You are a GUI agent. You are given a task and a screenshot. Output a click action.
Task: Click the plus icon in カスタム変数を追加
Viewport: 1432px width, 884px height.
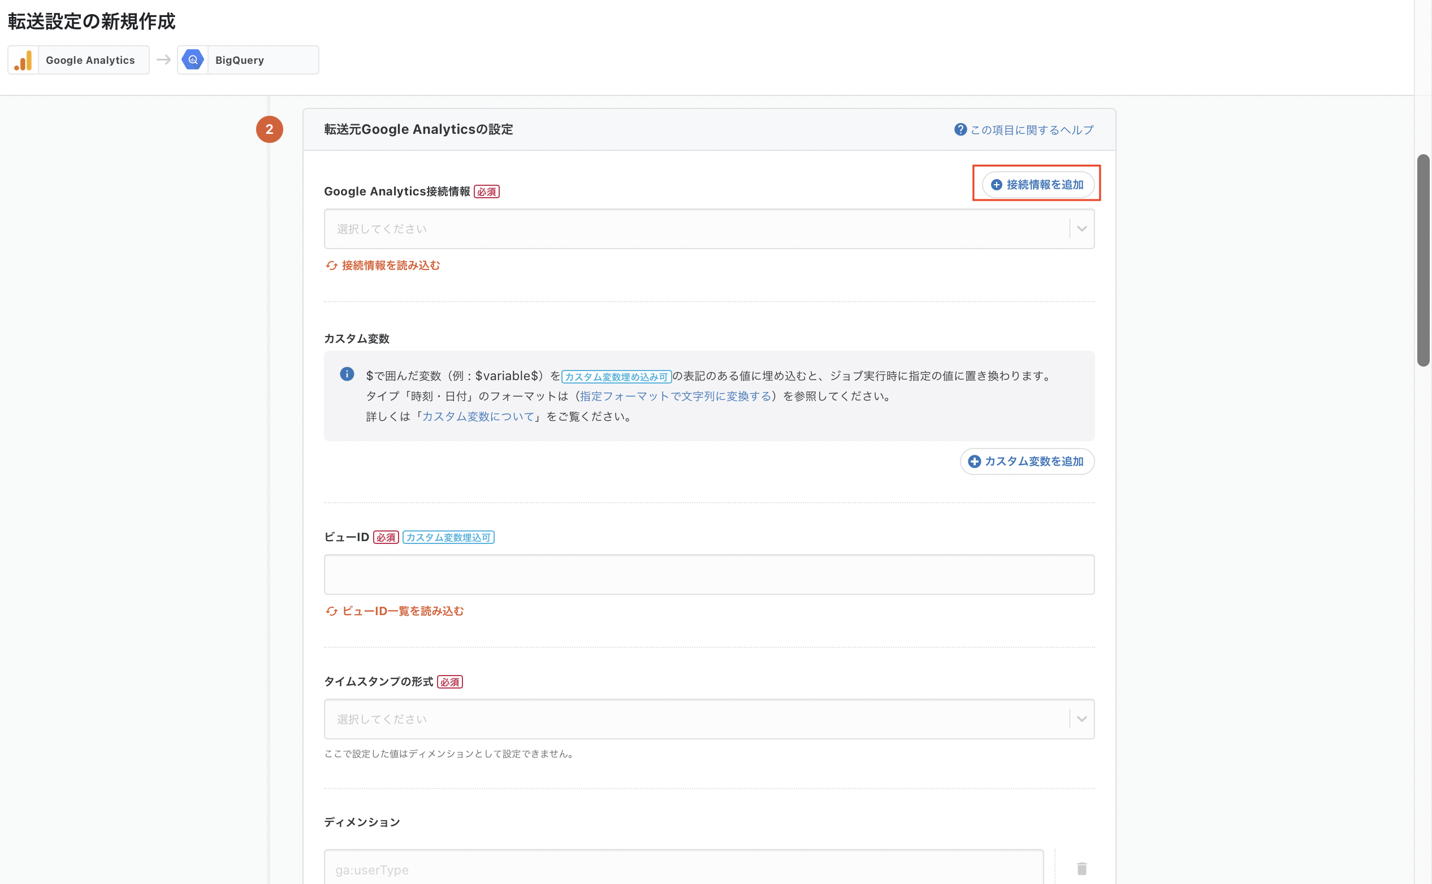pyautogui.click(x=974, y=461)
